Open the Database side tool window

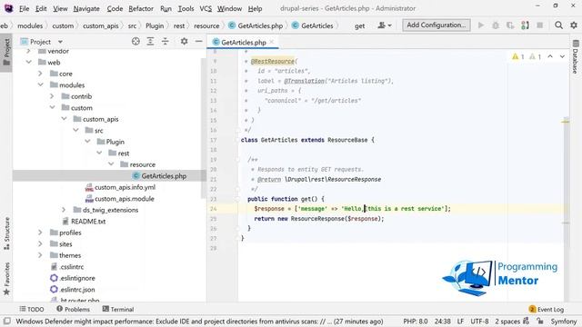[576, 56]
